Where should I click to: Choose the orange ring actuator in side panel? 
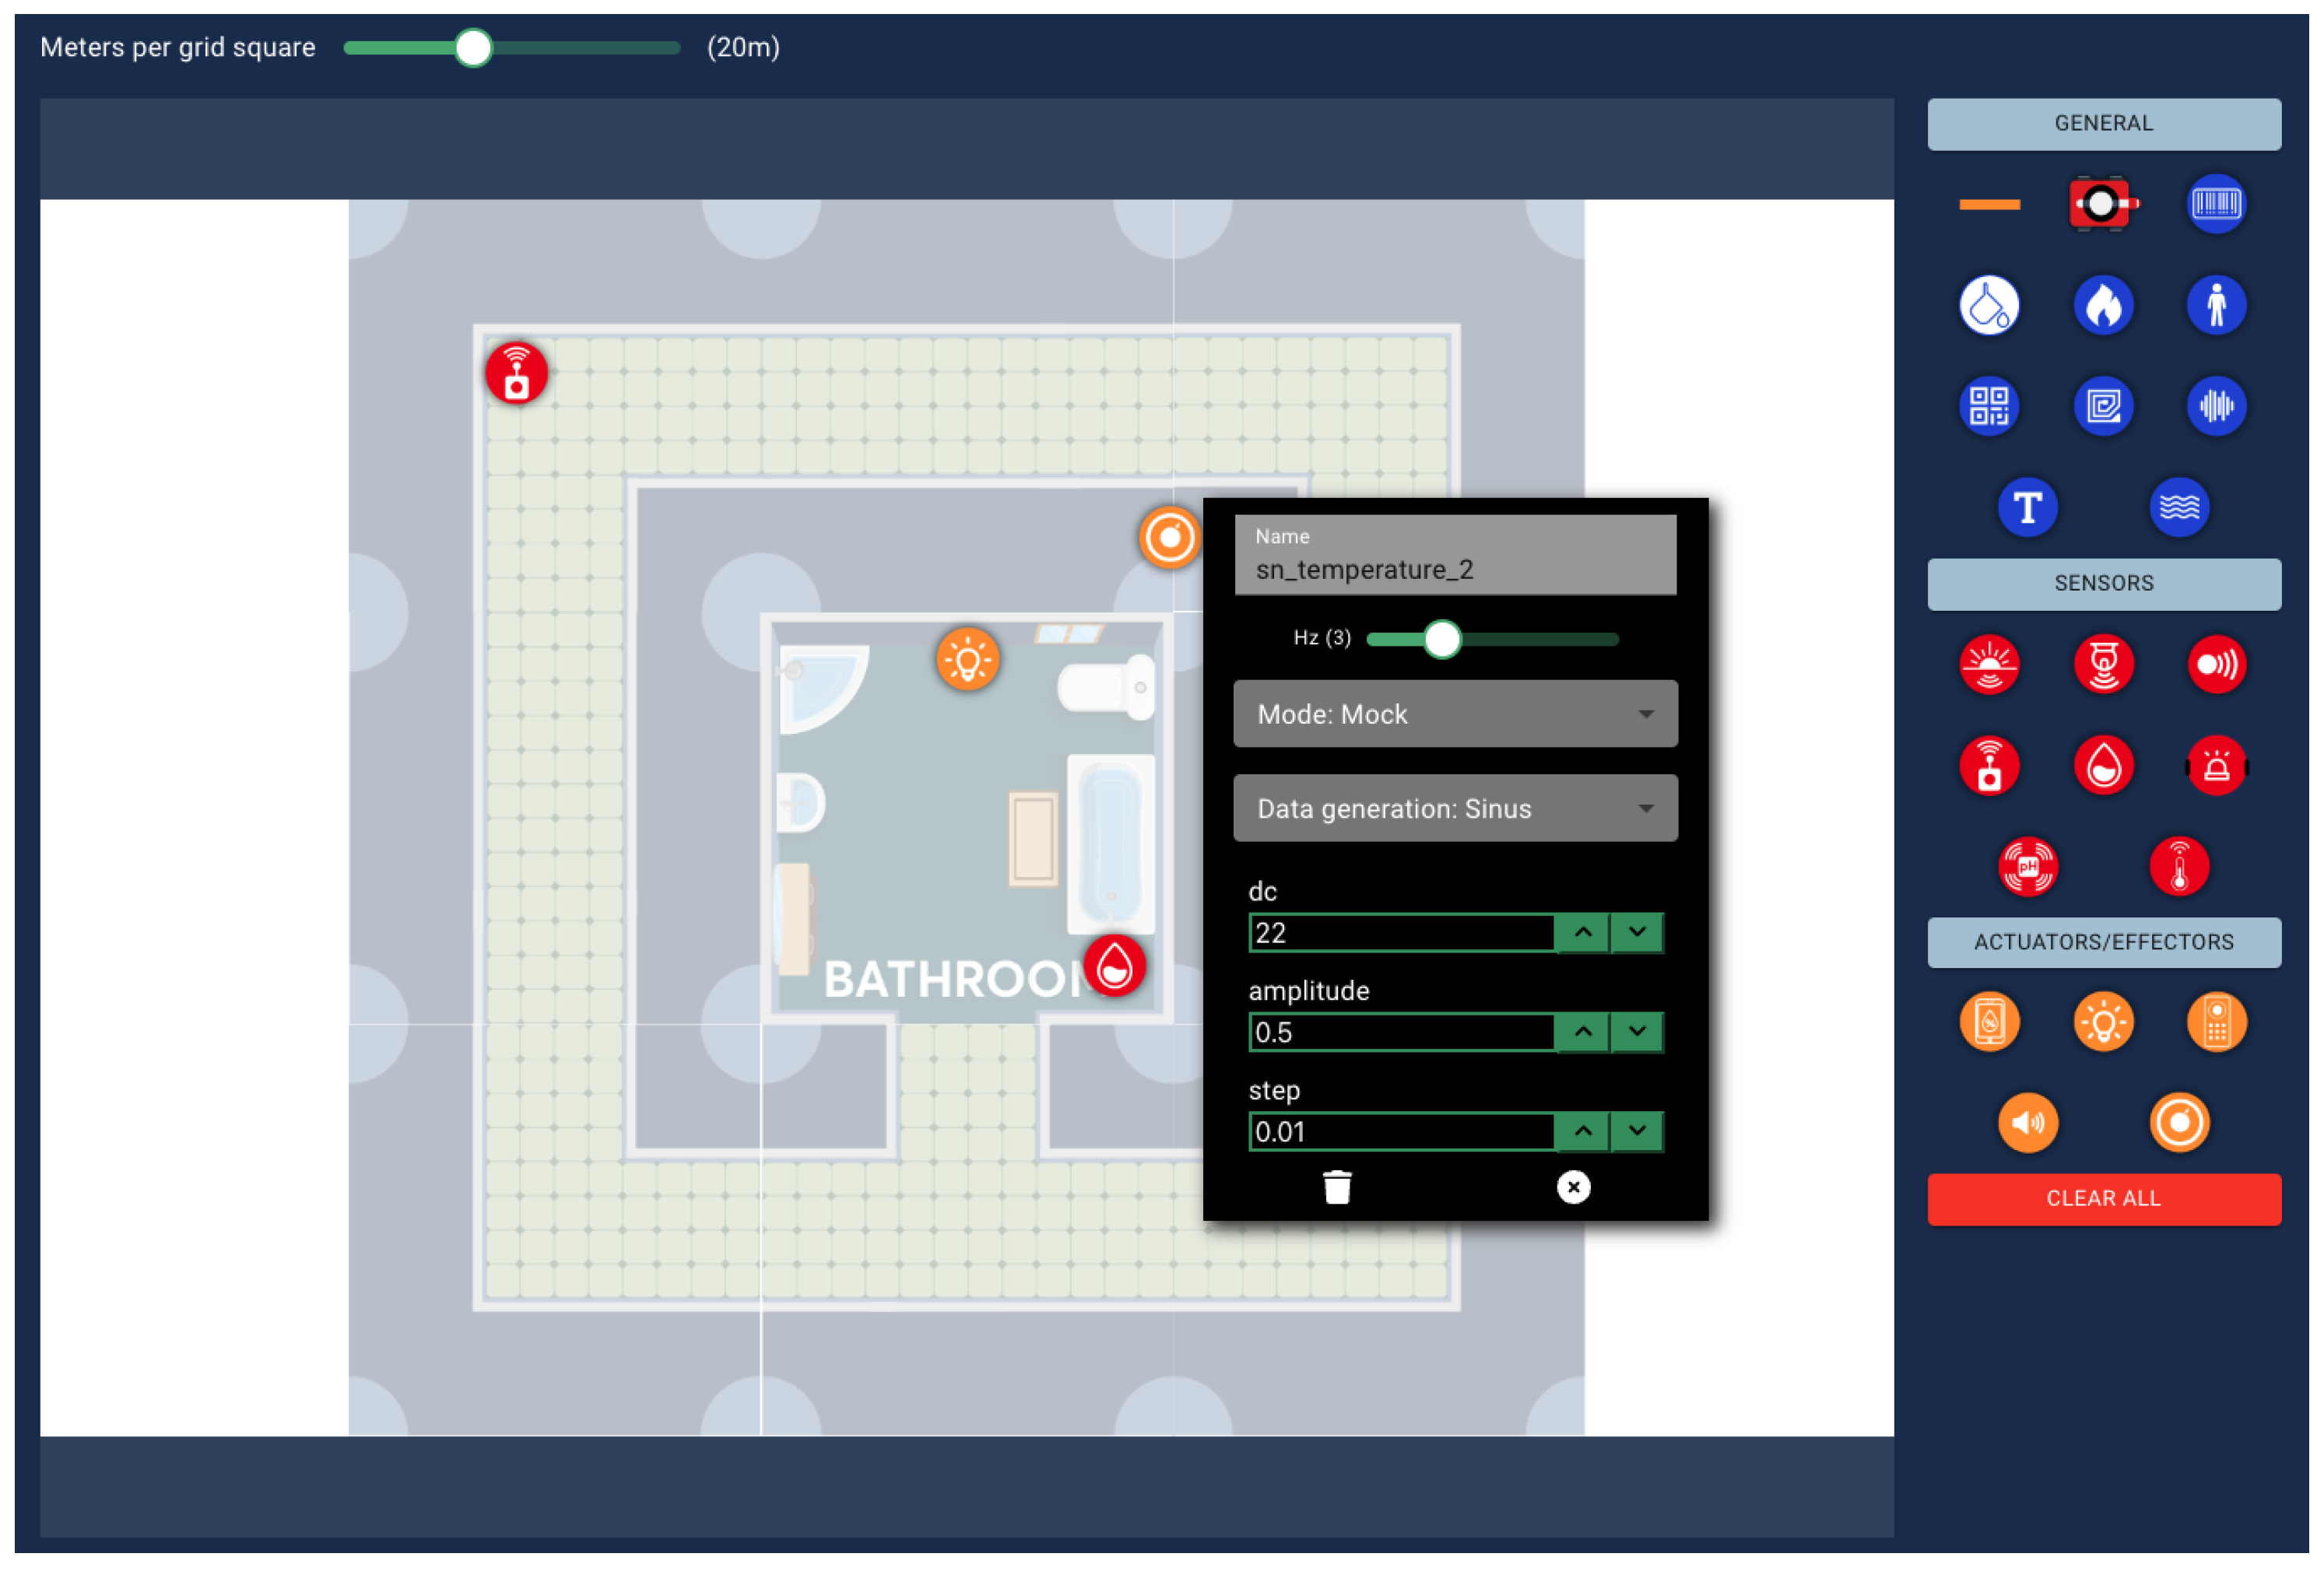pyautogui.click(x=2179, y=1122)
